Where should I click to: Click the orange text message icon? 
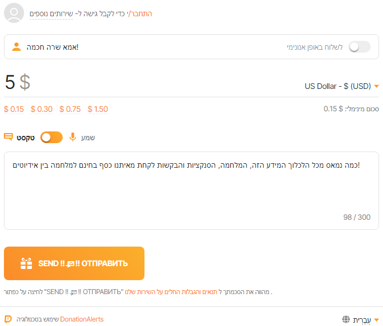pyautogui.click(x=8, y=137)
